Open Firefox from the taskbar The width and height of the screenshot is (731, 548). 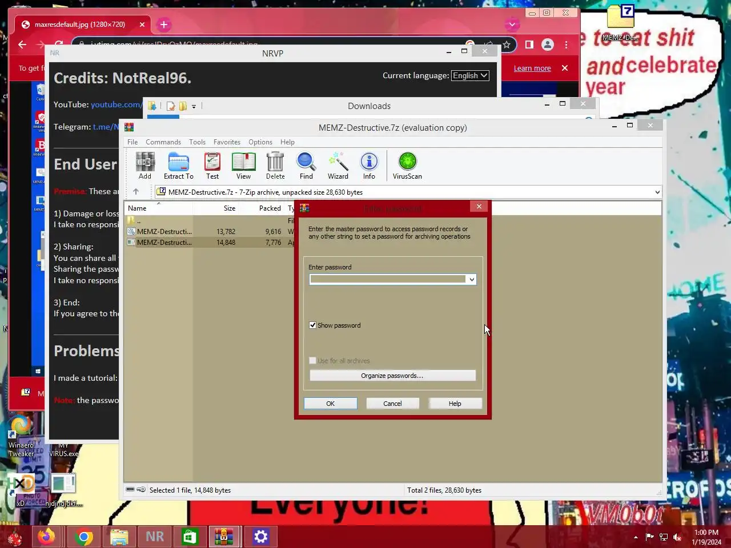coord(46,537)
